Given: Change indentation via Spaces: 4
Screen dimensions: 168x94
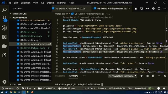Looking at the screenshot, I should (102, 89).
